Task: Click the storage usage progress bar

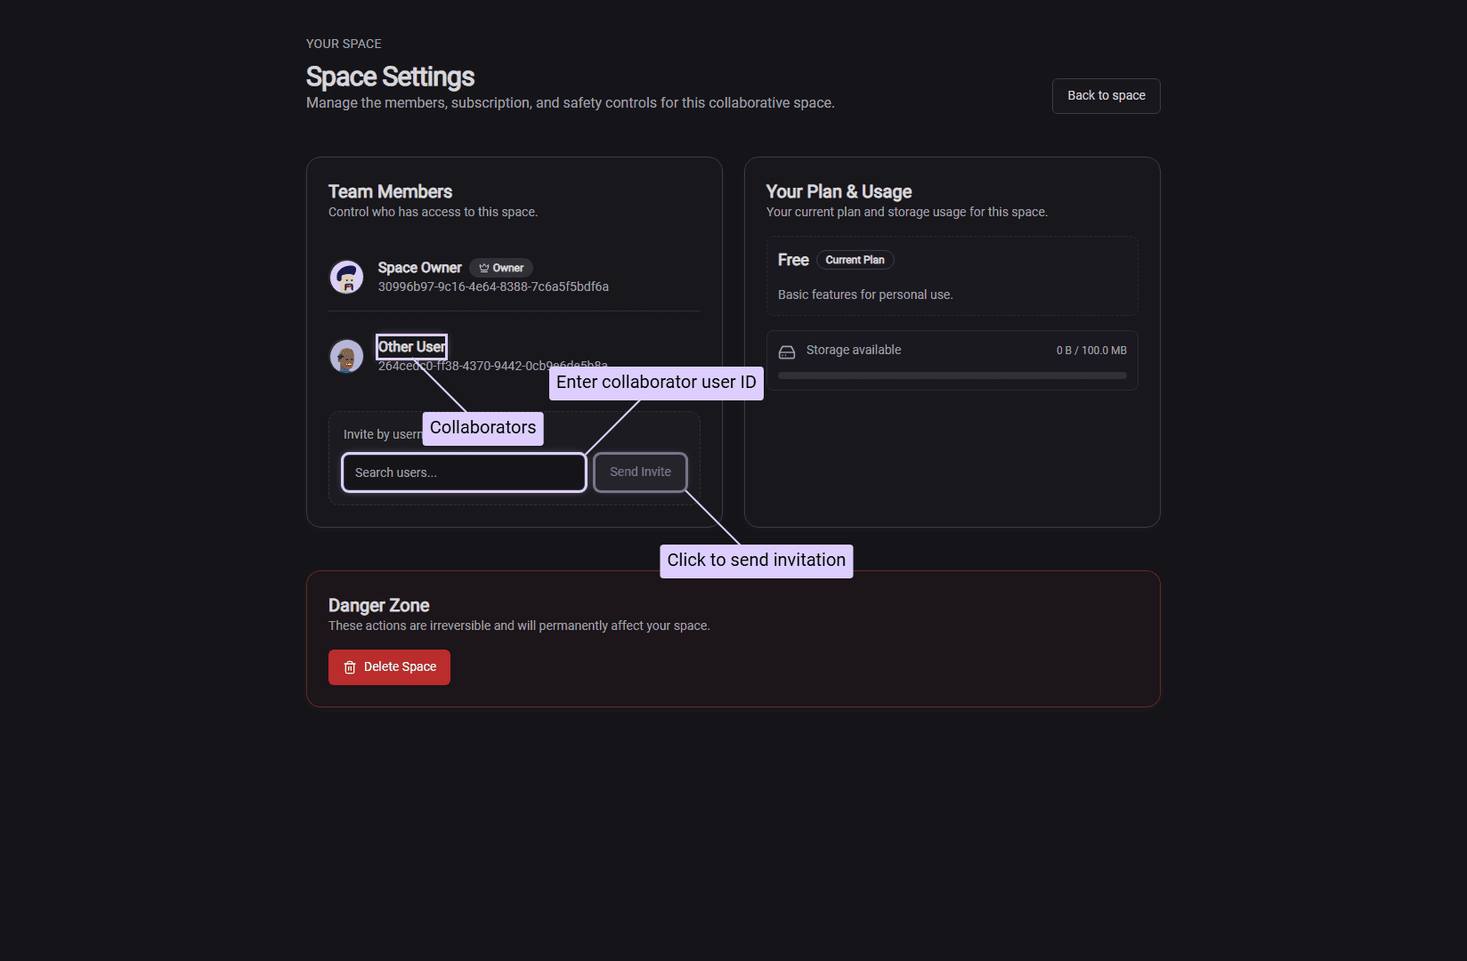Action: coord(952,376)
